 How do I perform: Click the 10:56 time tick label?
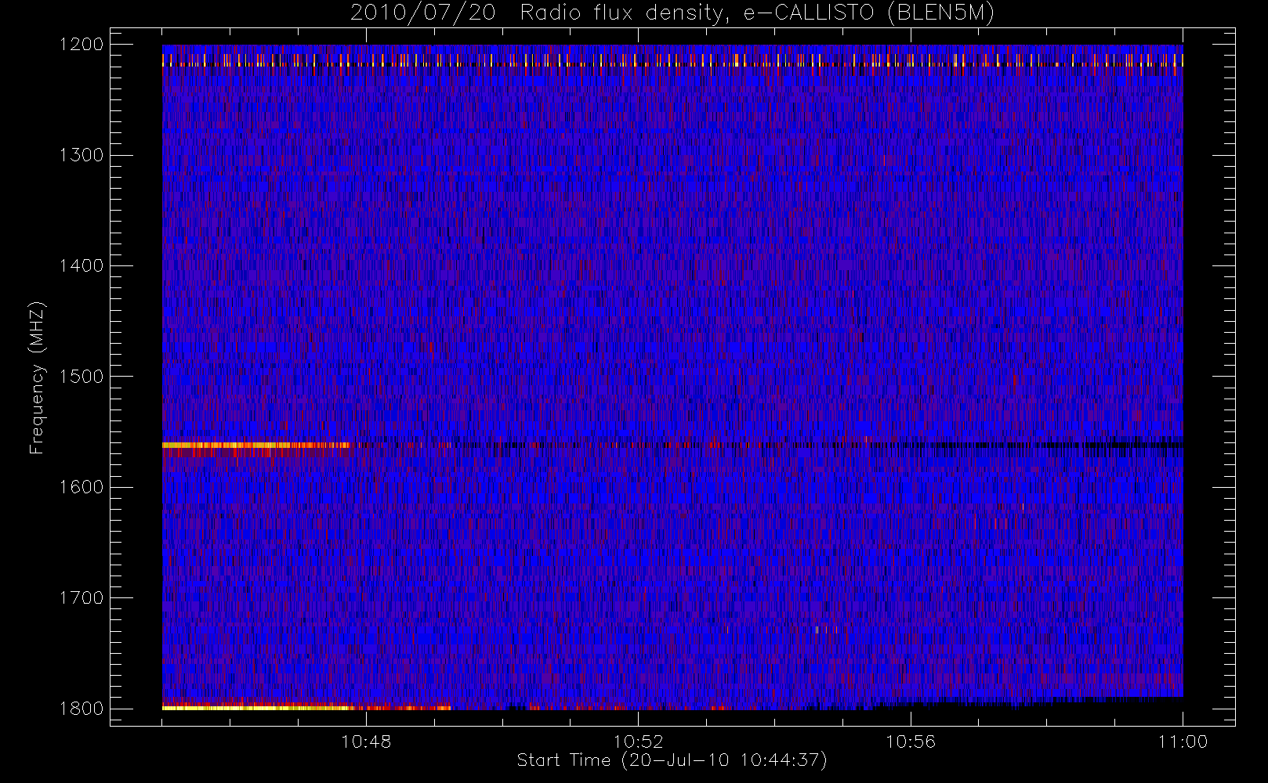click(911, 742)
